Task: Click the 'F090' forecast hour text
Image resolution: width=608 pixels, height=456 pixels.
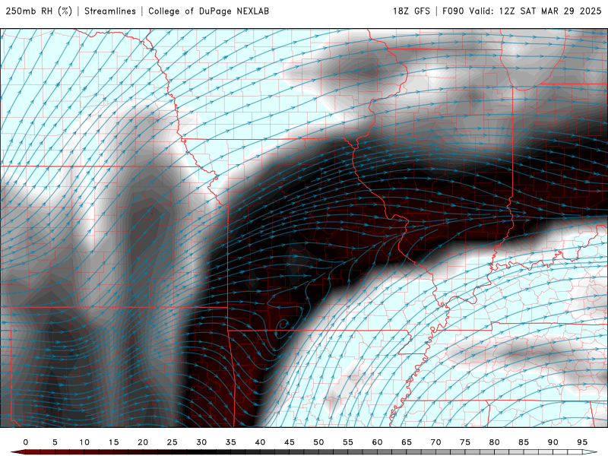Action: coord(453,11)
